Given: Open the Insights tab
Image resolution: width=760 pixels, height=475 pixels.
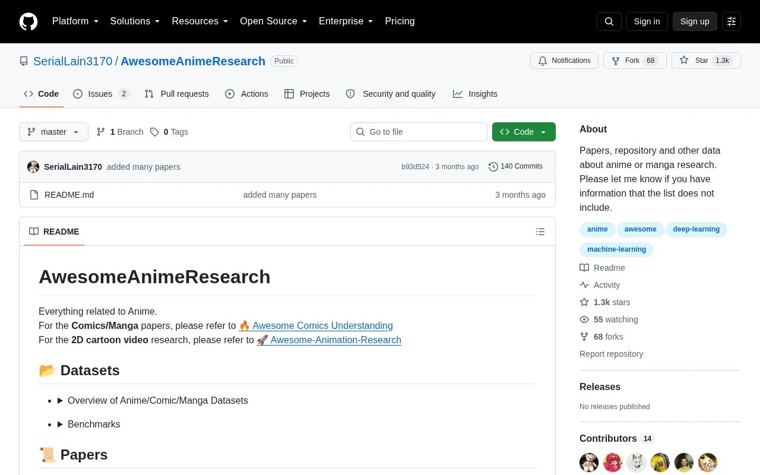Looking at the screenshot, I should click(475, 94).
